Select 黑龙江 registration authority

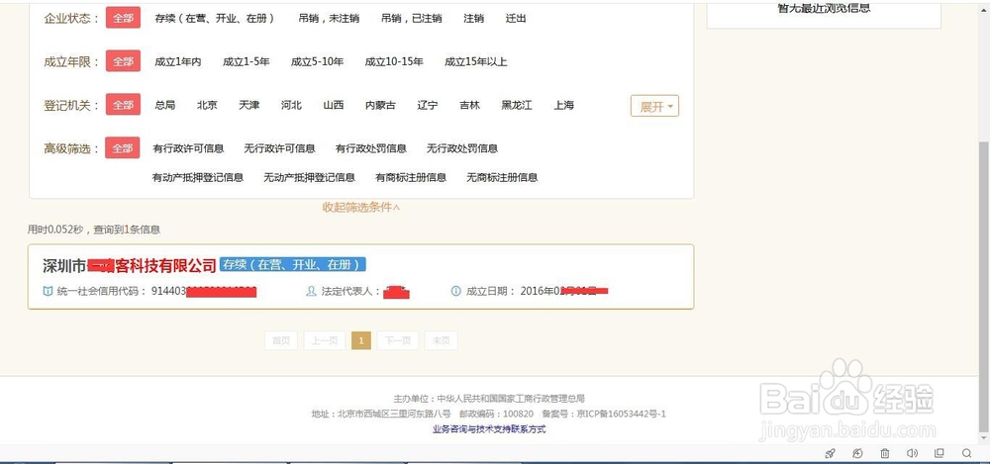click(517, 106)
